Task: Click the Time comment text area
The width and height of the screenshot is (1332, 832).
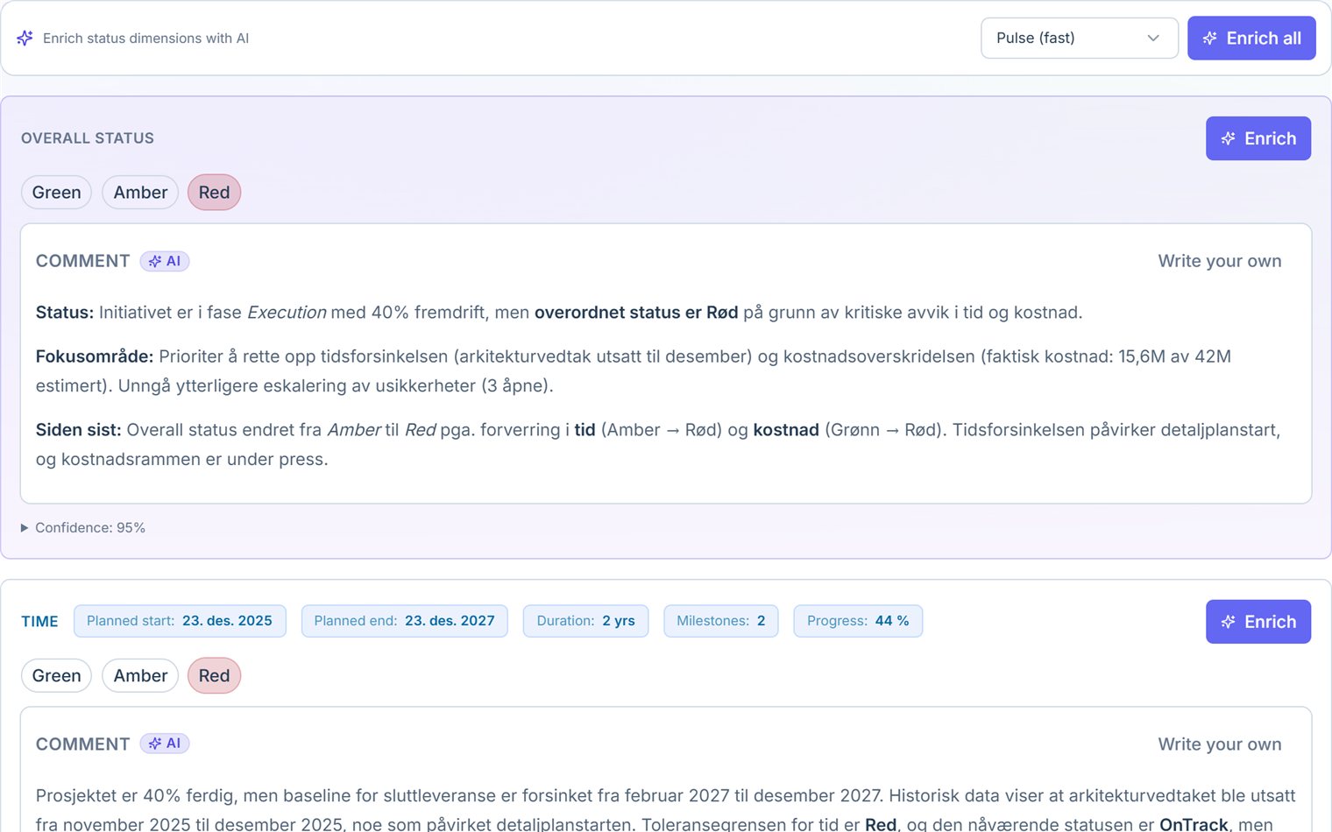Action: (666, 808)
